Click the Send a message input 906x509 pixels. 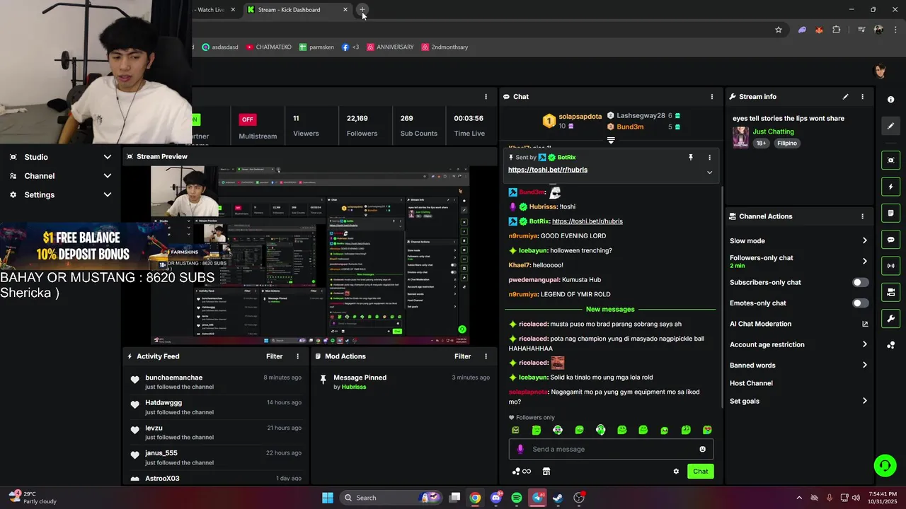coord(611,449)
